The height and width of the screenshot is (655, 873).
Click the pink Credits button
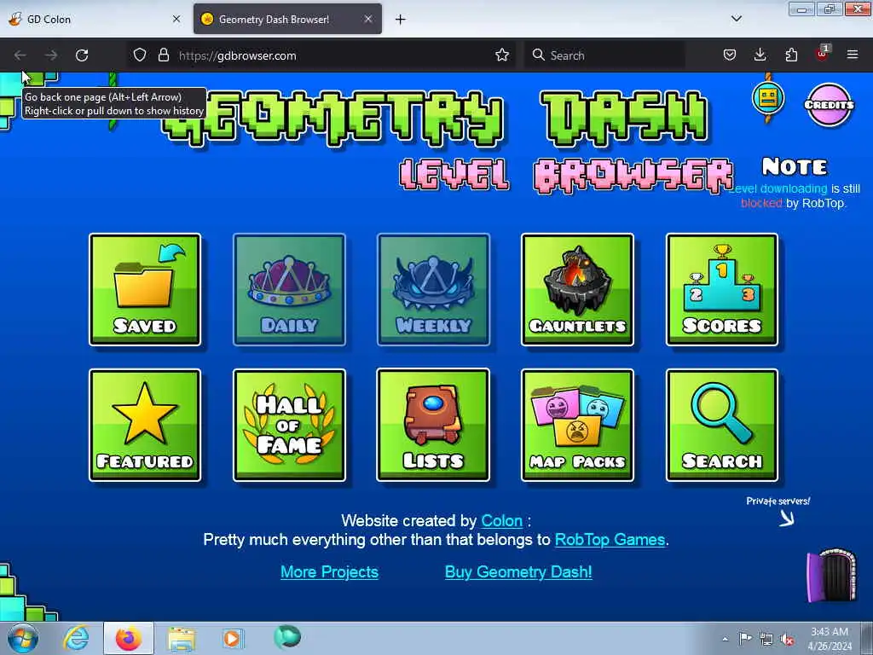click(x=829, y=105)
